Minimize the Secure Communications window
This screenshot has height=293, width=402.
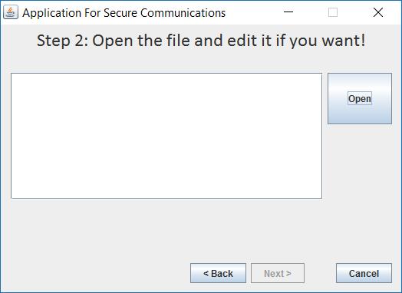coord(288,12)
